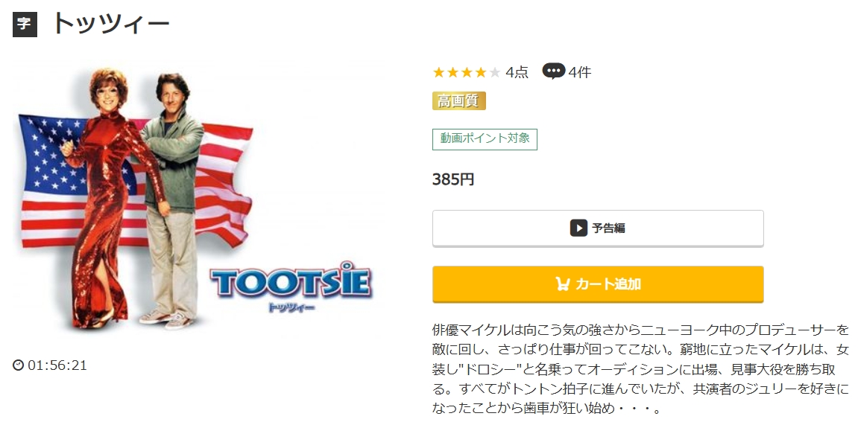Click the subtitle 字 icon beside the title
Image resolution: width=858 pixels, height=422 pixels.
(x=25, y=25)
